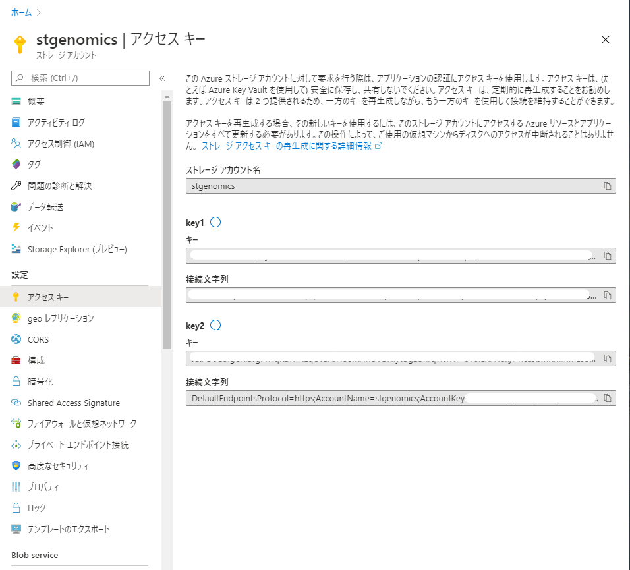Click the ストレージ アカウント subtitle text
This screenshot has height=570, width=630.
tap(67, 55)
